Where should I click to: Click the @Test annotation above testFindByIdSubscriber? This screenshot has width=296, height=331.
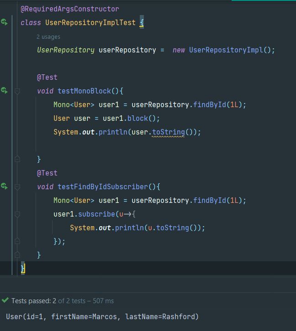coord(47,173)
